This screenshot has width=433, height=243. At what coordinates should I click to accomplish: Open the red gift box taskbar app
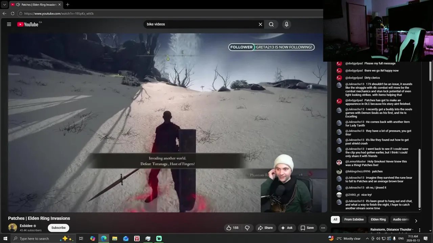(137, 239)
